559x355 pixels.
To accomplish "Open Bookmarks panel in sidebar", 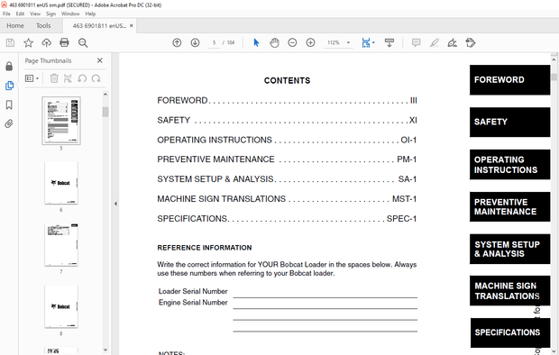I will tap(9, 105).
